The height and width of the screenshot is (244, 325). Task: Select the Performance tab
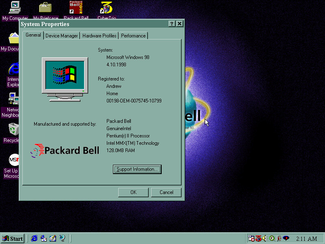tap(133, 36)
